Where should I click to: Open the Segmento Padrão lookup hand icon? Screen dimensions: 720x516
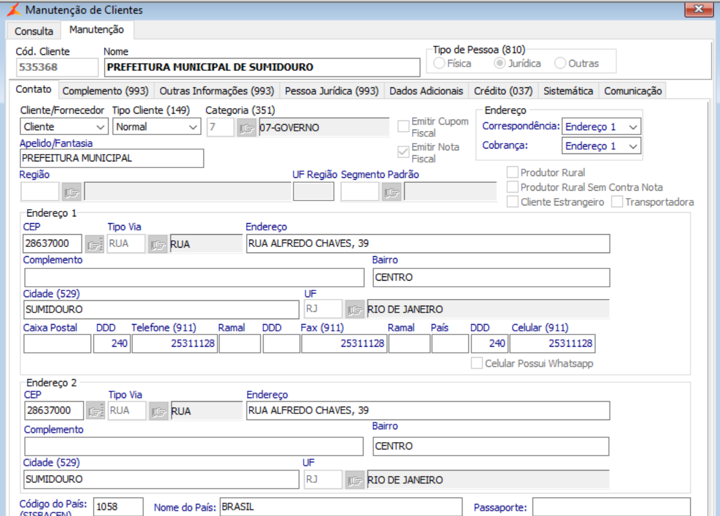(x=392, y=192)
